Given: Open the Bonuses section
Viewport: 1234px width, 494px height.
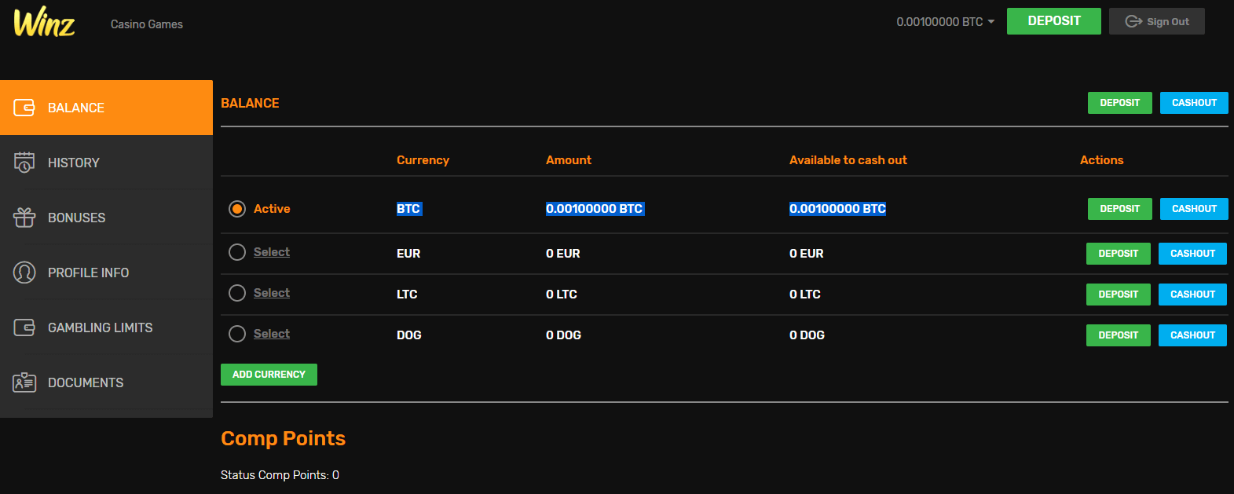Looking at the screenshot, I should click(106, 218).
